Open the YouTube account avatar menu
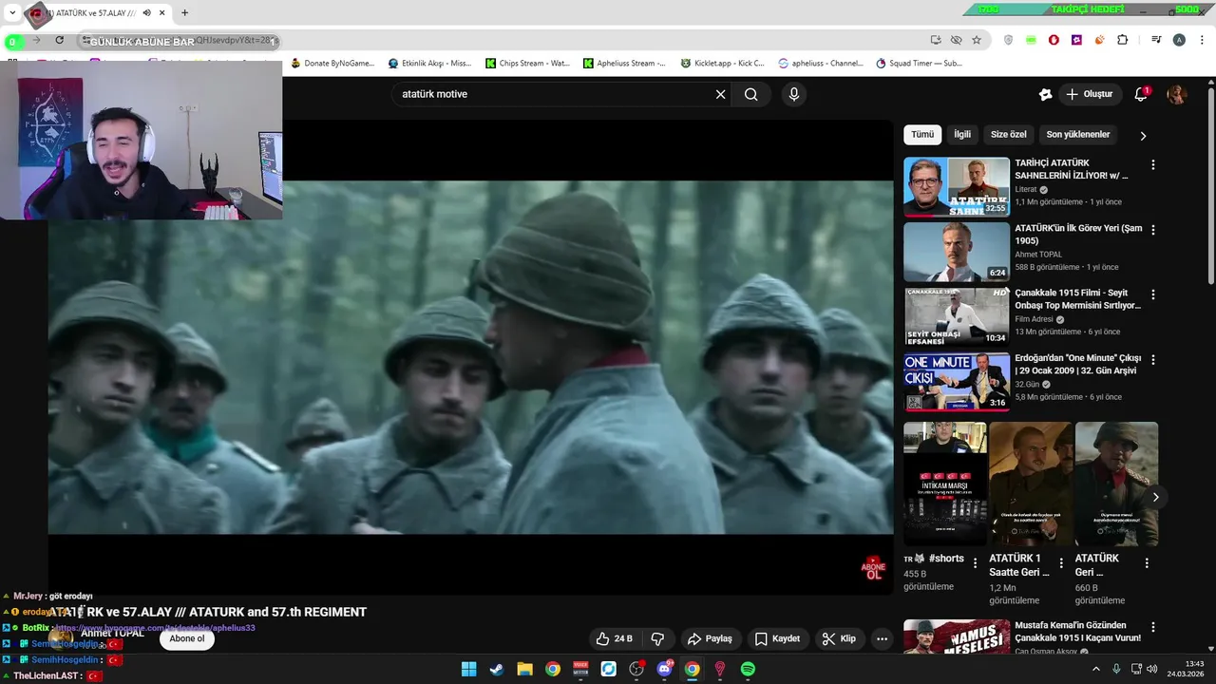The height and width of the screenshot is (684, 1216). point(1177,94)
